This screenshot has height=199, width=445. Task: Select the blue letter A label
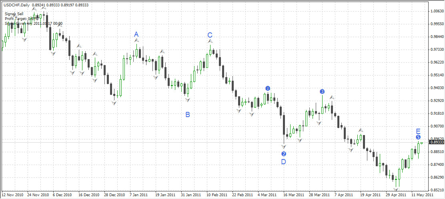pos(136,34)
